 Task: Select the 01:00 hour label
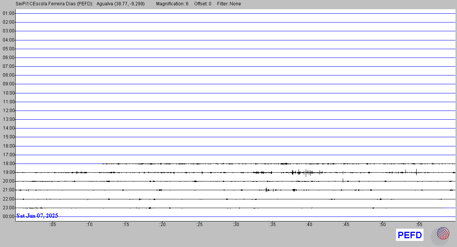click(x=8, y=13)
